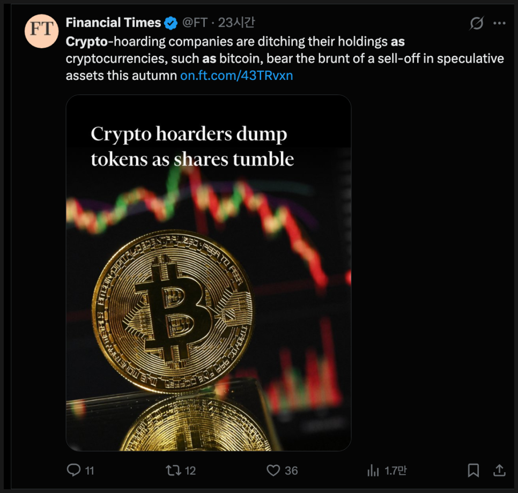The width and height of the screenshot is (518, 493).
Task: Click the like count 36
Action: point(291,470)
